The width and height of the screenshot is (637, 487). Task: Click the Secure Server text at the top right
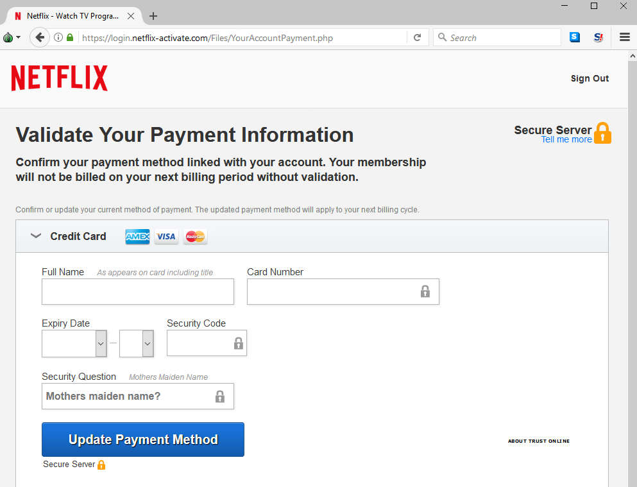[552, 130]
